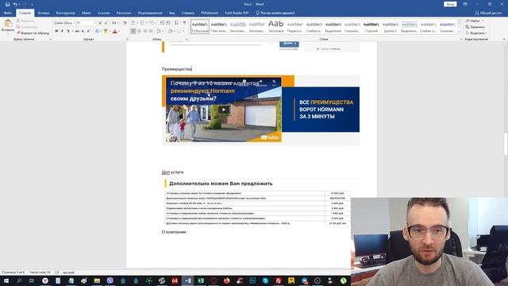Image resolution: width=508 pixels, height=286 pixels.
Task: Open Yandex browser from the taskbar
Action: click(45, 280)
